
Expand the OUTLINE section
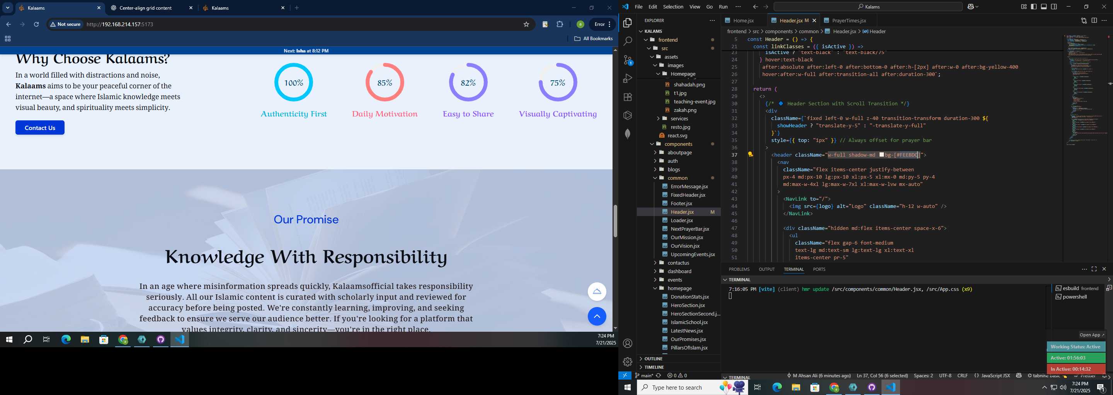point(678,359)
